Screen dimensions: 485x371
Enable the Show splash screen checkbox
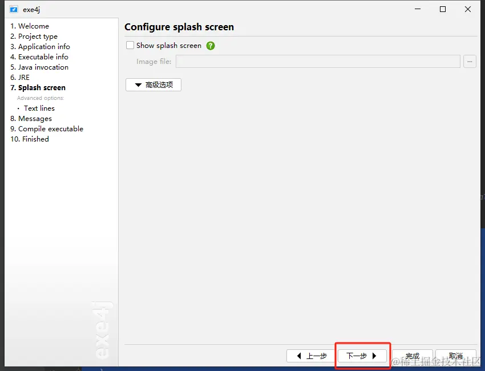click(130, 46)
